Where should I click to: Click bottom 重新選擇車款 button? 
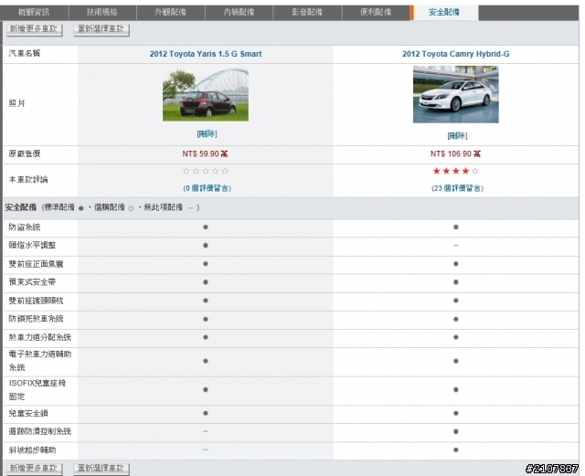coord(101,468)
